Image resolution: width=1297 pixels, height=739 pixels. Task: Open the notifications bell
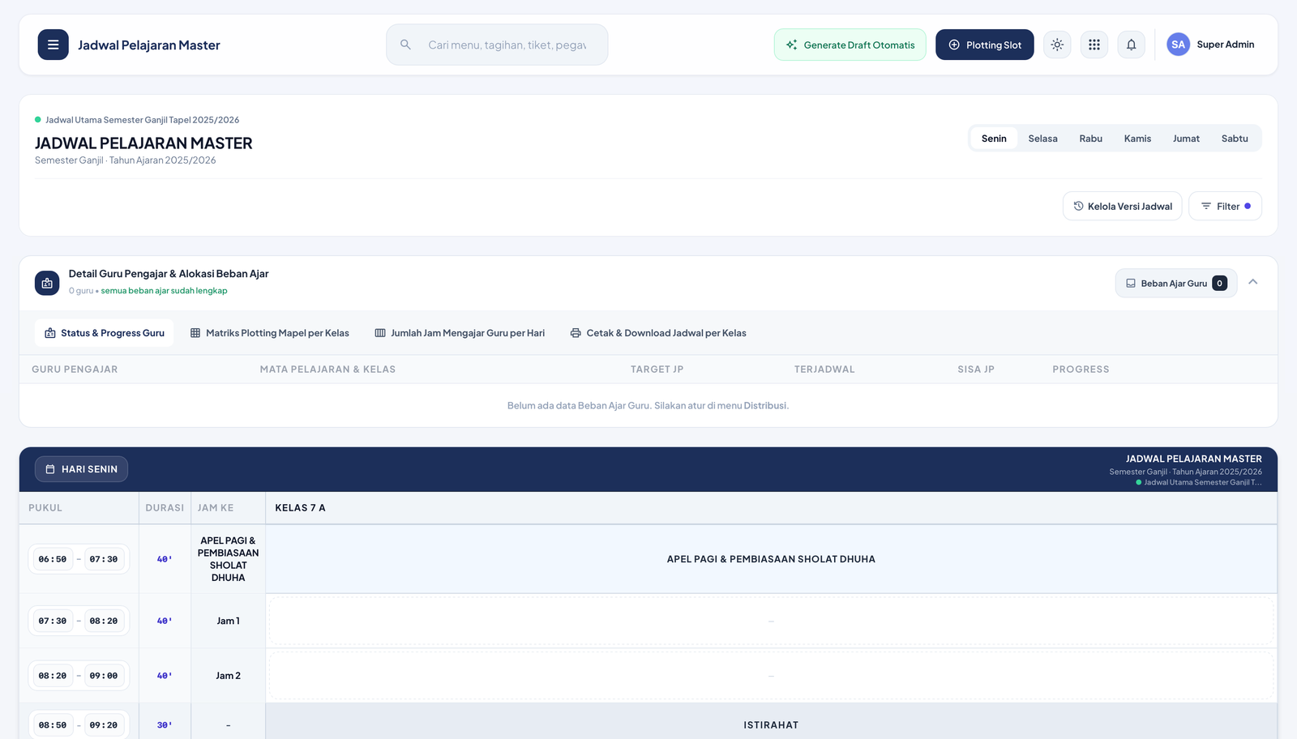pyautogui.click(x=1132, y=45)
